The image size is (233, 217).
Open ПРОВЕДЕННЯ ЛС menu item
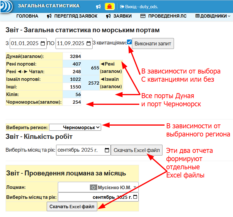pyautogui.click(x=163, y=16)
